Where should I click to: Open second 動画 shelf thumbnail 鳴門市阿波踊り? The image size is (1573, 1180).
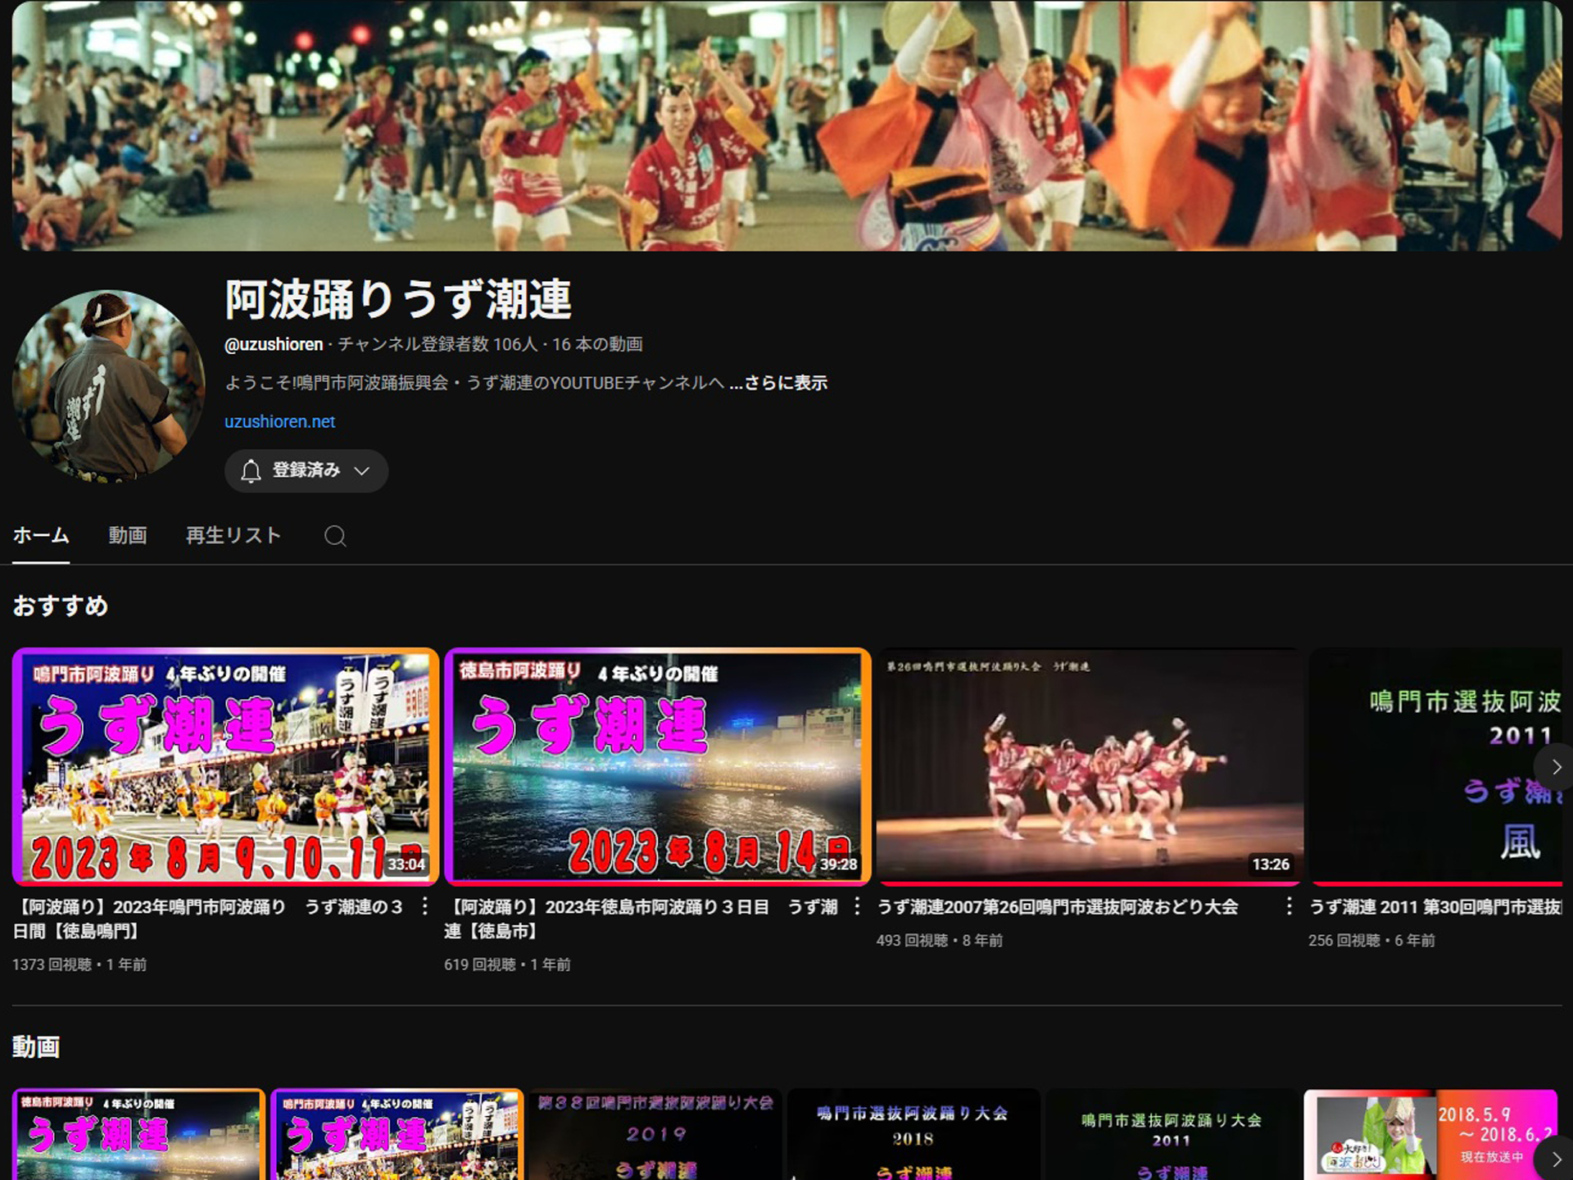tap(397, 1134)
